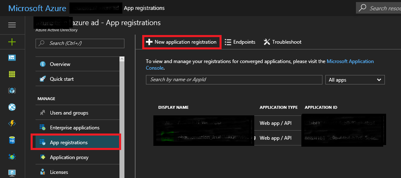The image size is (401, 178).
Task: Select App registrations menu item
Action: click(69, 143)
